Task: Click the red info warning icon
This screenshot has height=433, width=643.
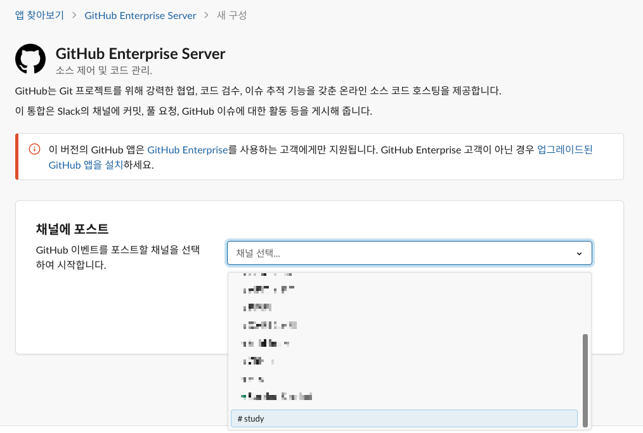Action: (34, 149)
